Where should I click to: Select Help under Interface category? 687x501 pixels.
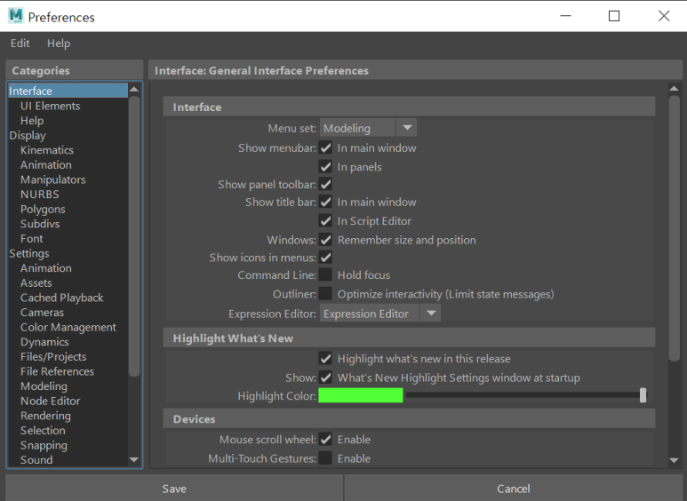[x=32, y=121]
